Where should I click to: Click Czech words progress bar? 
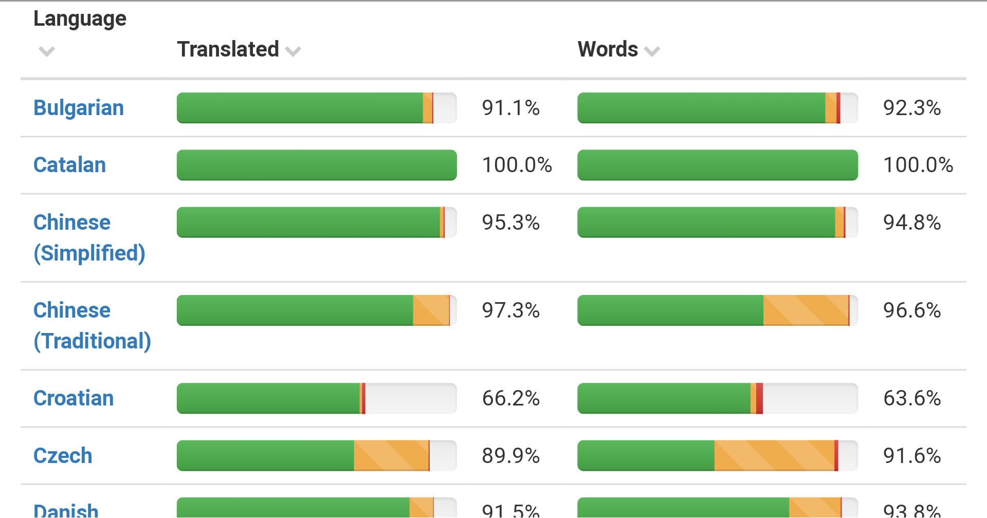tap(717, 456)
